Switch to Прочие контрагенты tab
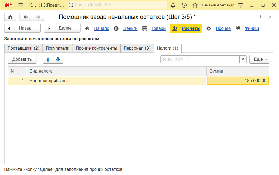Image resolution: width=279 pixels, height=175 pixels. click(x=97, y=48)
